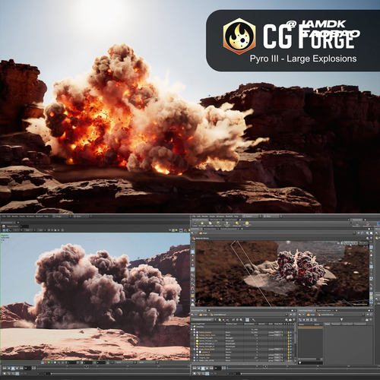The image size is (380, 380).
Task: Open the gear settings icon in scene graph toolbar
Action: [287, 319]
